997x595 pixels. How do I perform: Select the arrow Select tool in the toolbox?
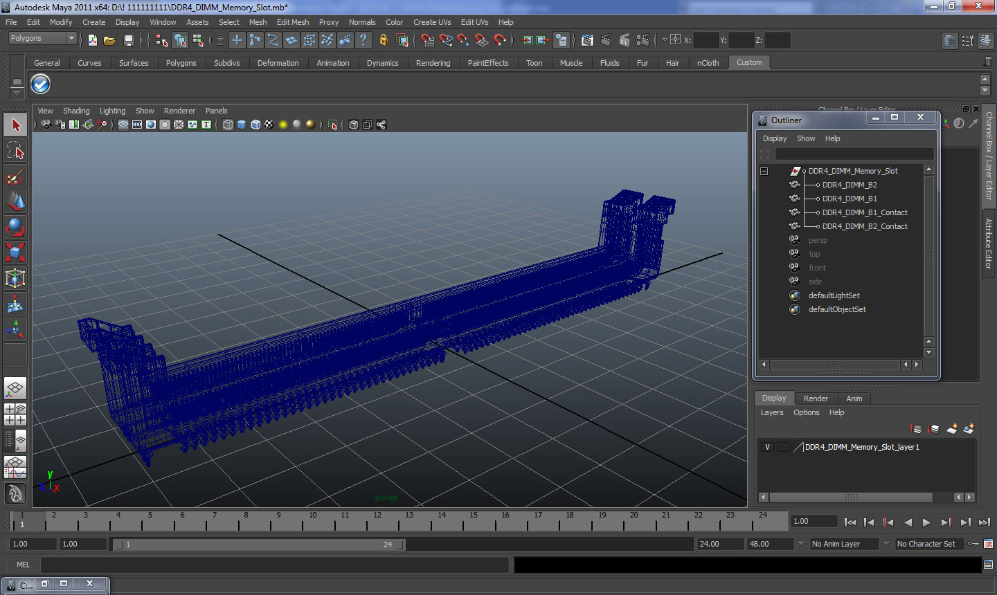click(15, 125)
